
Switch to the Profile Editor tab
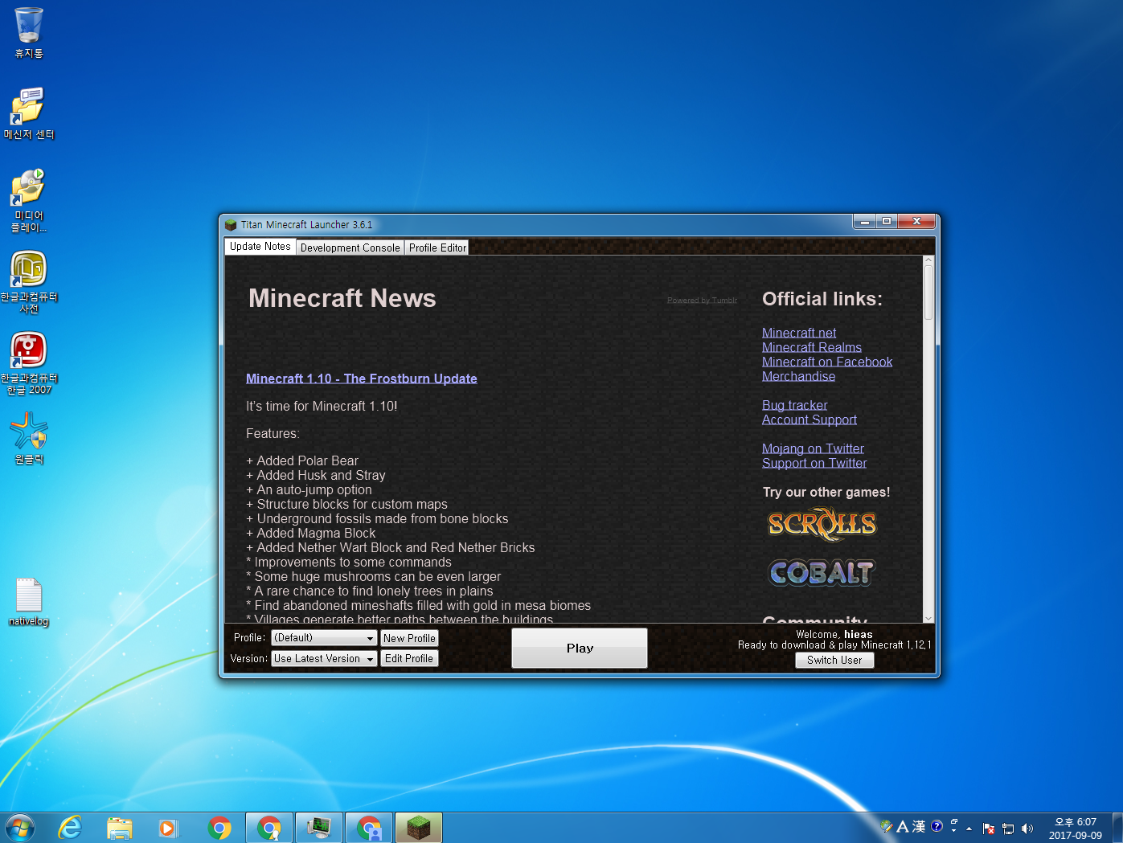coord(437,248)
